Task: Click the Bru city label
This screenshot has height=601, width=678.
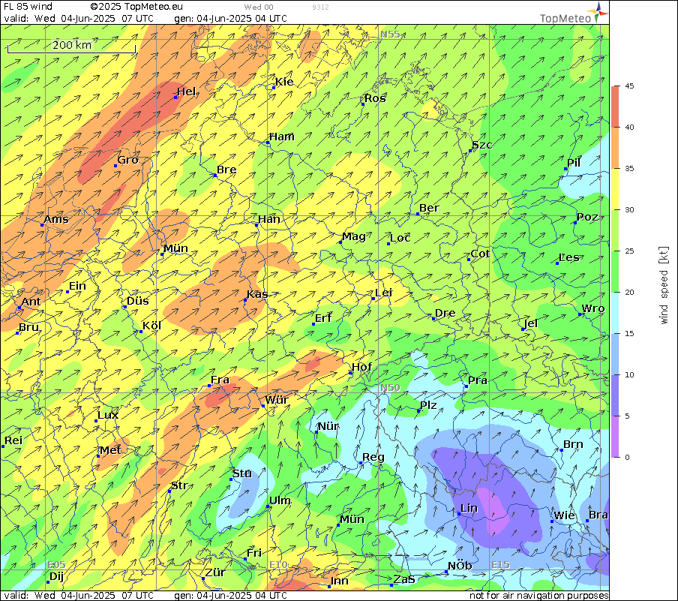Action: click(x=29, y=327)
